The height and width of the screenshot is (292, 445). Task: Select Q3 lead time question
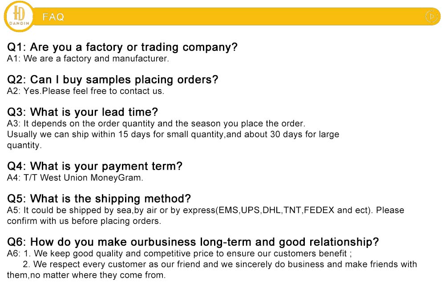82,112
